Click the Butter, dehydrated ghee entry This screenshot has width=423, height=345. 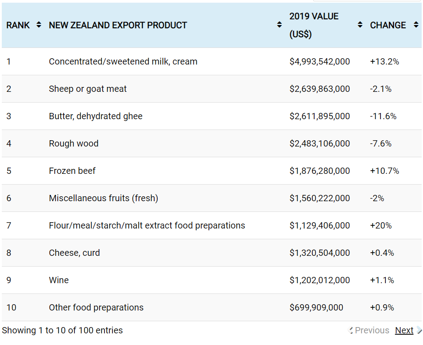coord(95,116)
